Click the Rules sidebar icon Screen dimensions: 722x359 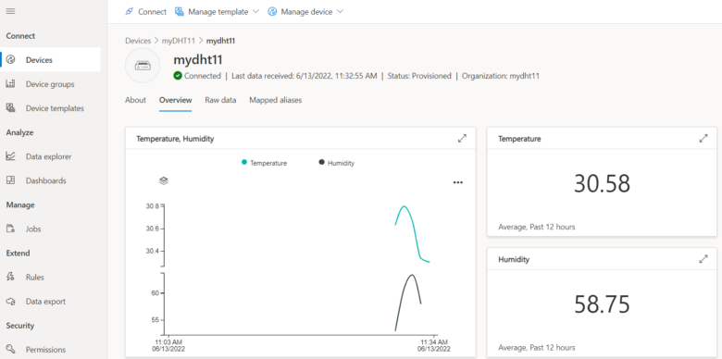coord(10,277)
